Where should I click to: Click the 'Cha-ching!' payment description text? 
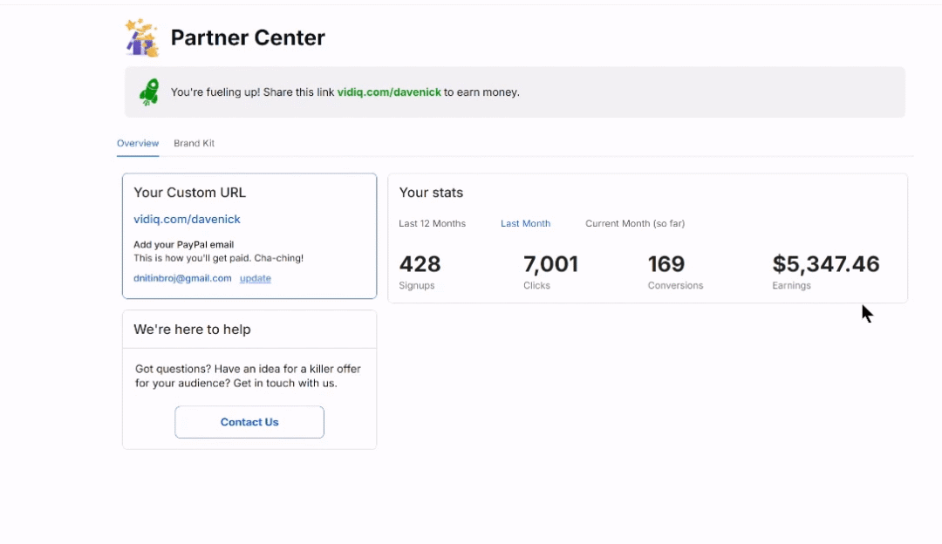click(219, 258)
